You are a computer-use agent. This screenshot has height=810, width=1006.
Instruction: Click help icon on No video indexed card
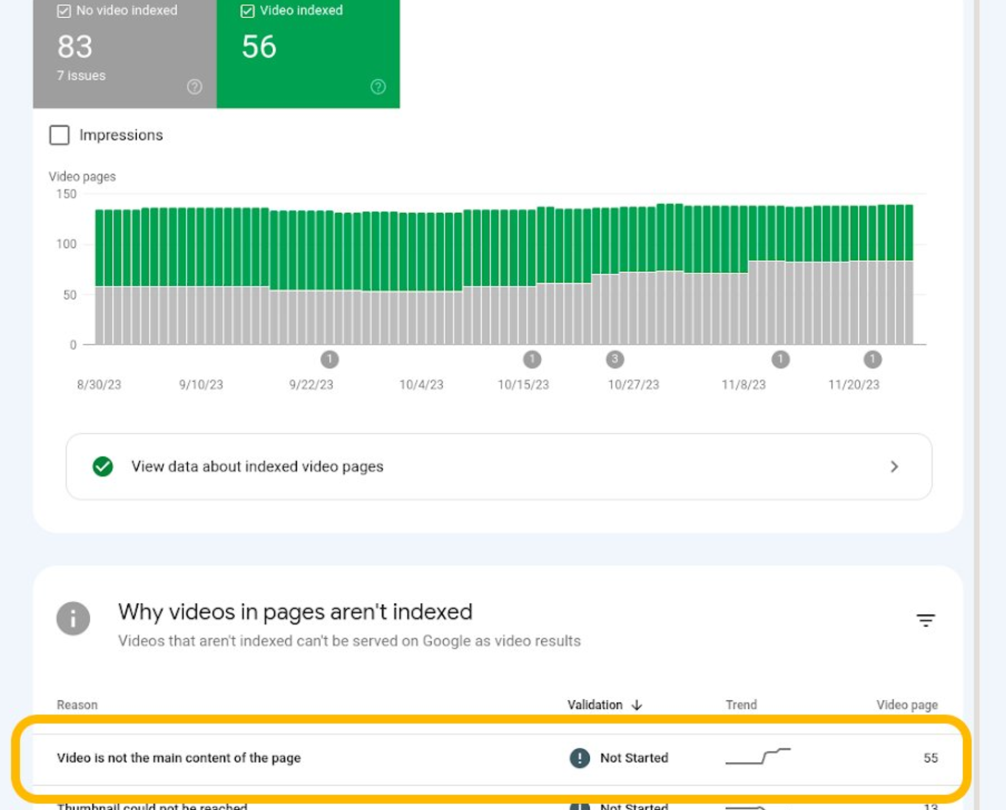click(194, 86)
